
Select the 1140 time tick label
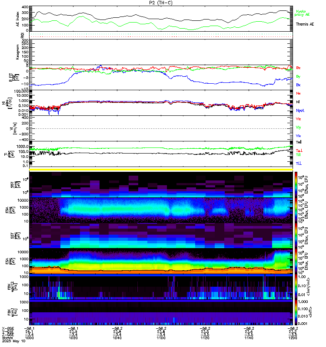tap(249, 338)
